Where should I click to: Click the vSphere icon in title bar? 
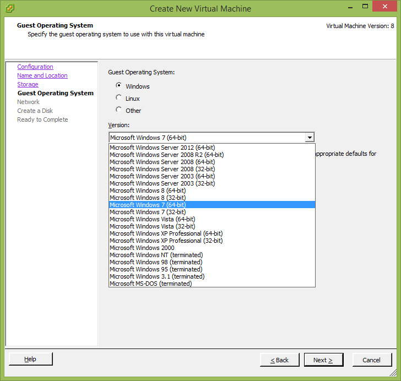coord(10,8)
